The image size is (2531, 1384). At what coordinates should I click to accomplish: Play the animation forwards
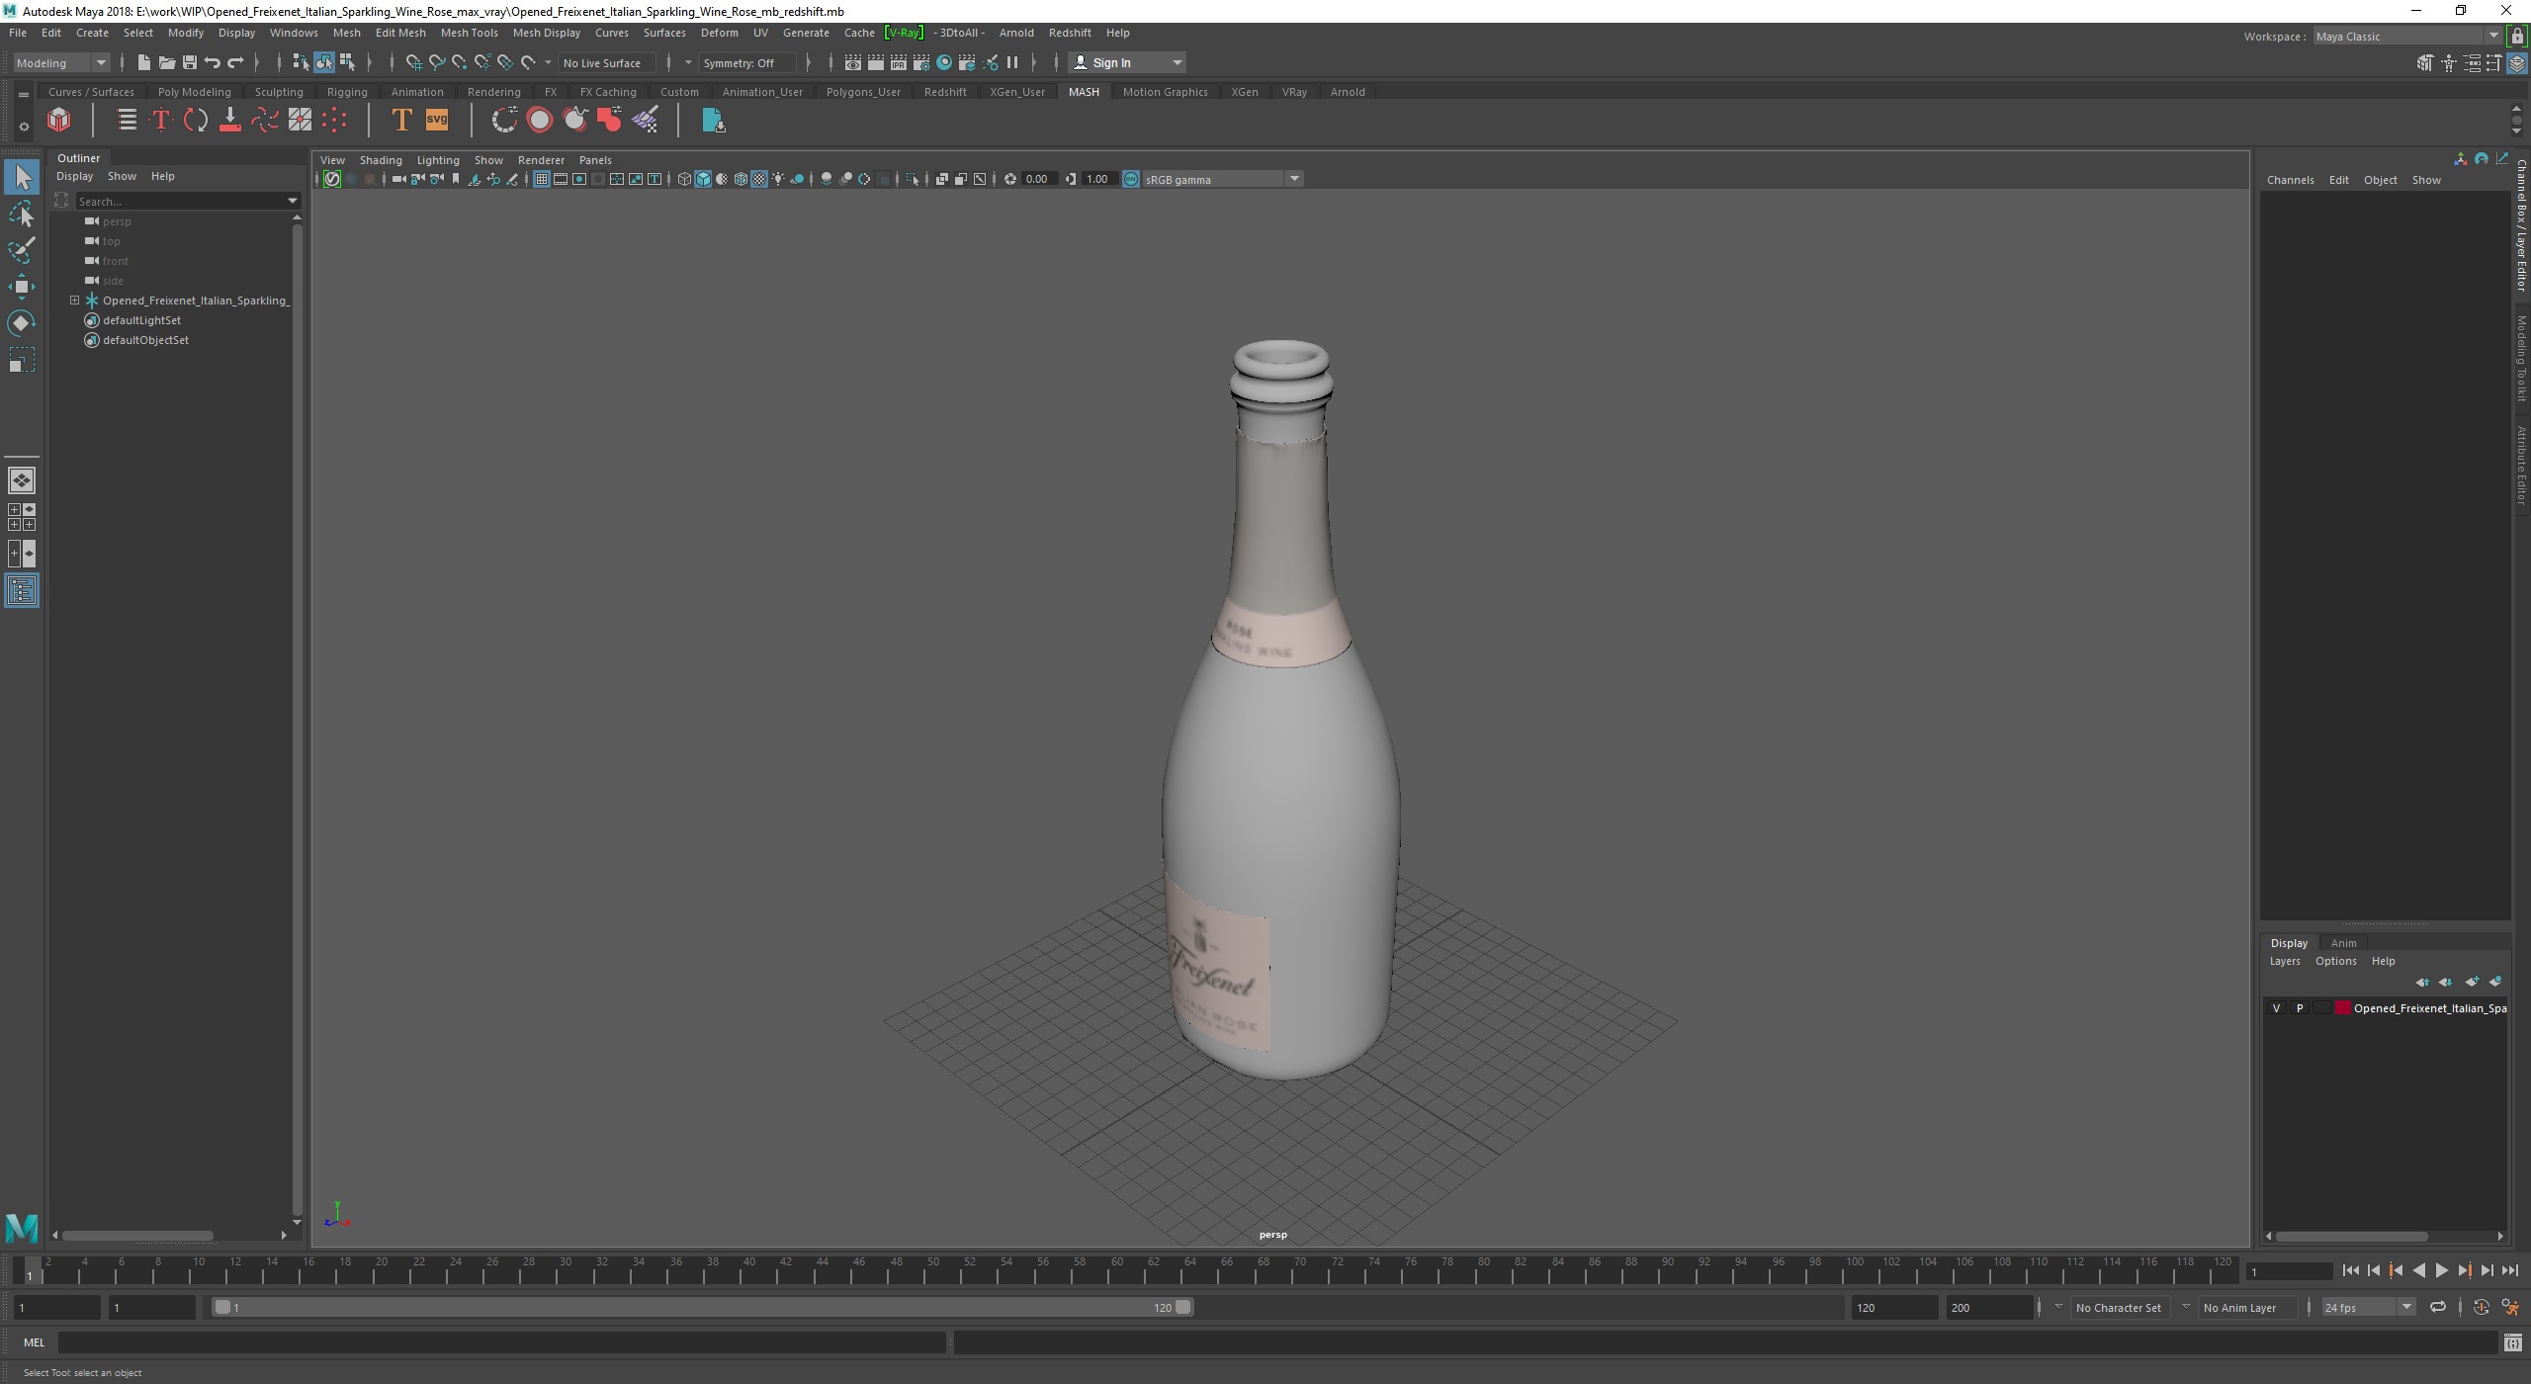pyautogui.click(x=2442, y=1271)
